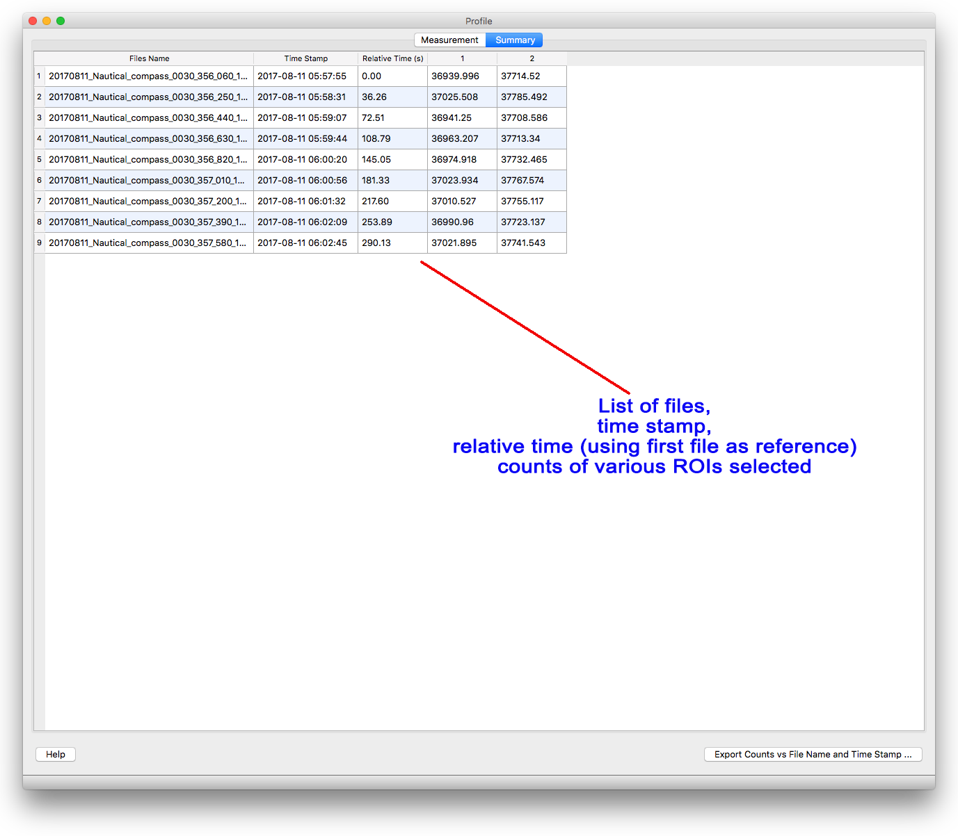Image resolution: width=958 pixels, height=836 pixels.
Task: Select row 9 header in table
Action: (40, 243)
